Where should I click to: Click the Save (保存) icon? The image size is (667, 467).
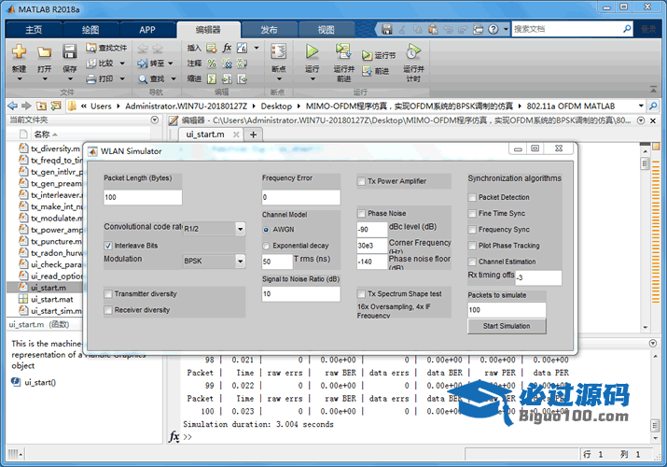point(69,52)
